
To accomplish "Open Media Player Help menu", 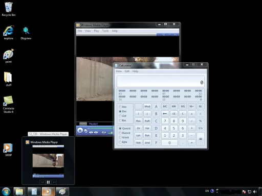I will [x=115, y=31].
